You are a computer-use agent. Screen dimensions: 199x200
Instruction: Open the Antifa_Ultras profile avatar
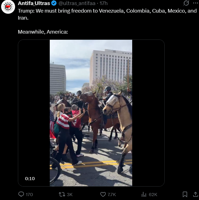8,7
